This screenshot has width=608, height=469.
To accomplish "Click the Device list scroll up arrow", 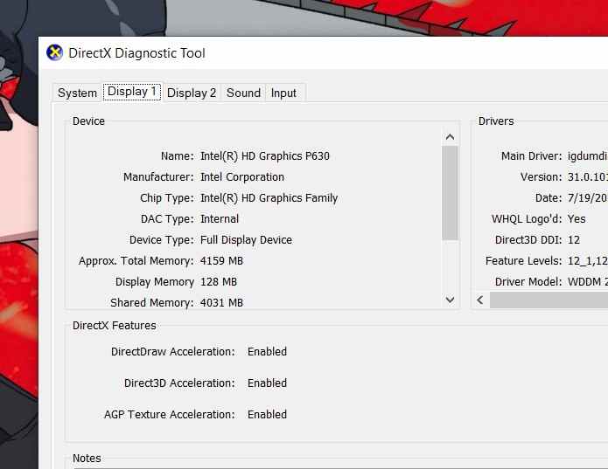I will [x=451, y=137].
